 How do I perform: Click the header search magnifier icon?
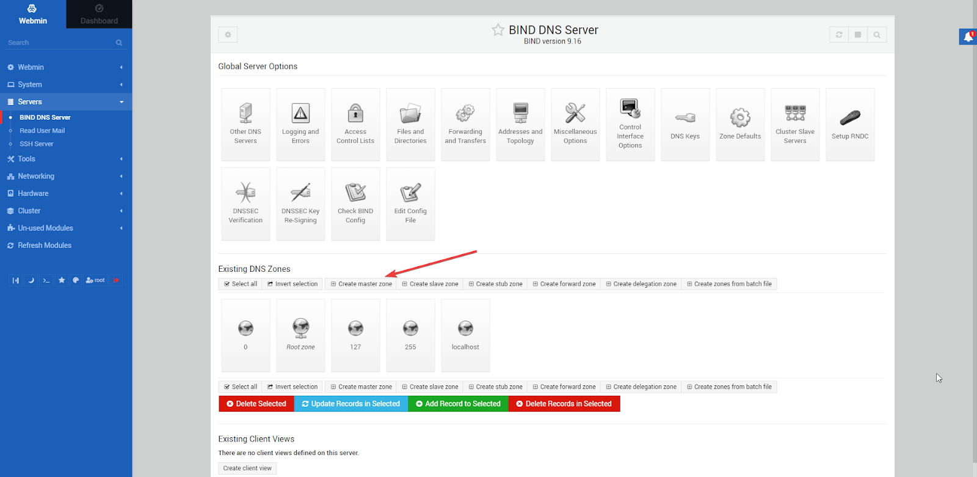(877, 35)
